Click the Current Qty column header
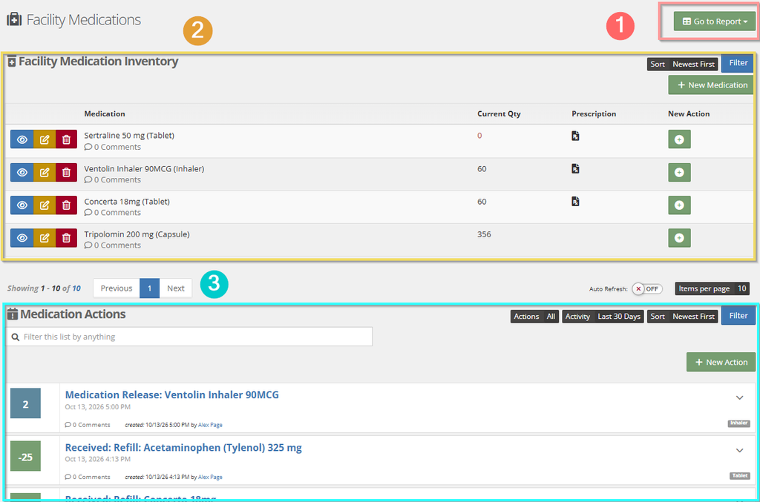The height and width of the screenshot is (502, 760). [x=499, y=113]
